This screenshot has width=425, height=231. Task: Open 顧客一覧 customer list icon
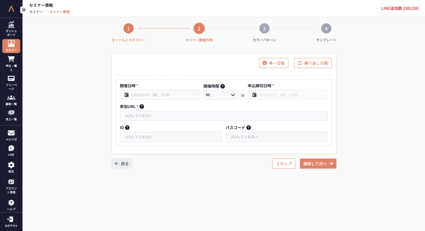[x=11, y=98]
